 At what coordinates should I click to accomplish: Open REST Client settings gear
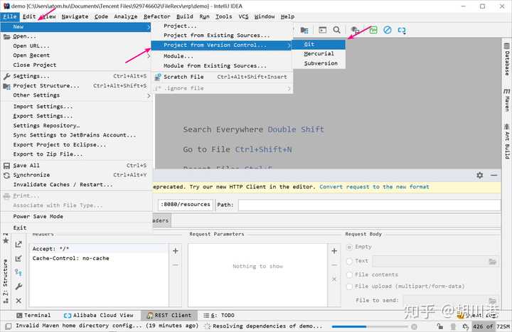[x=479, y=176]
